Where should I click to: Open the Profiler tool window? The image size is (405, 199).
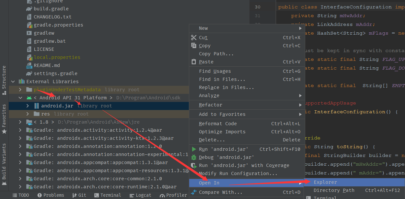click(173, 195)
